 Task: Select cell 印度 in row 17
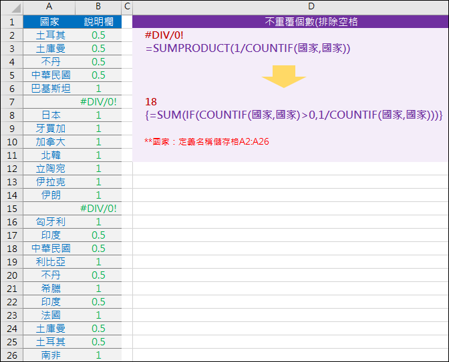click(49, 235)
